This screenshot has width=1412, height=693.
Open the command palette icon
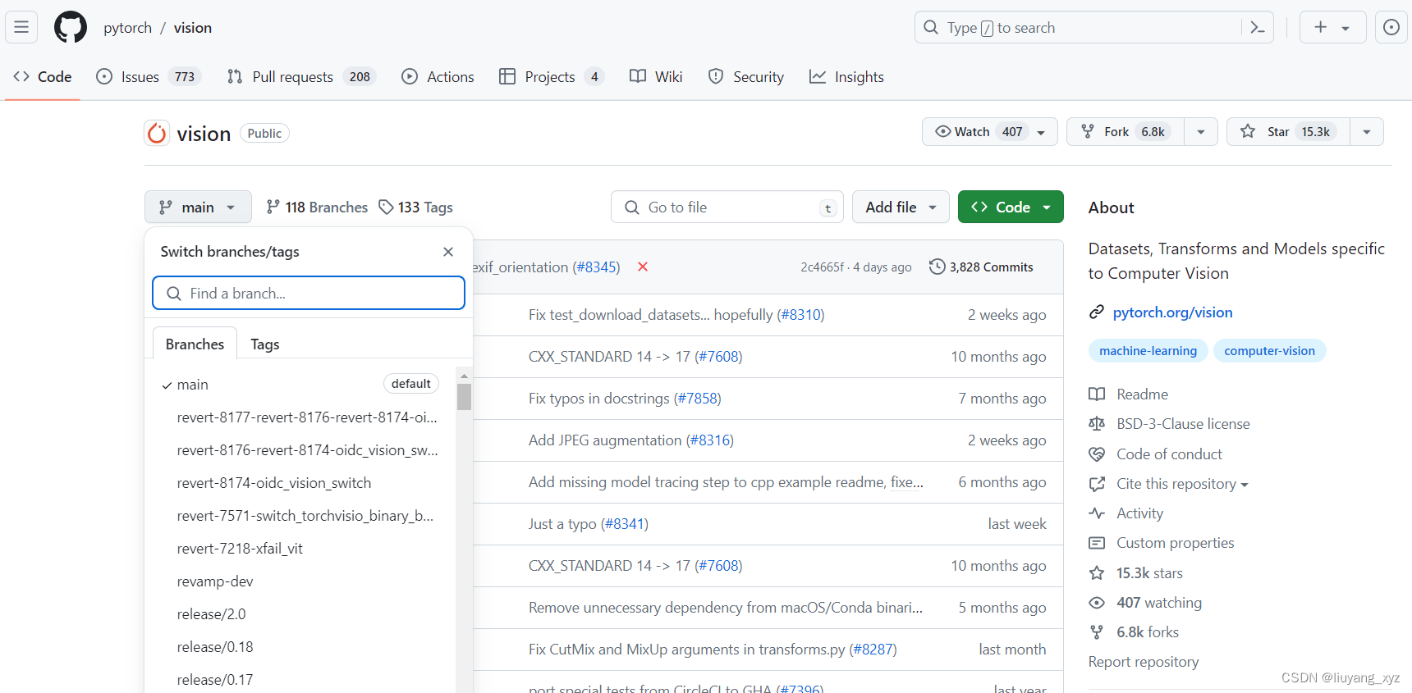click(x=1258, y=27)
